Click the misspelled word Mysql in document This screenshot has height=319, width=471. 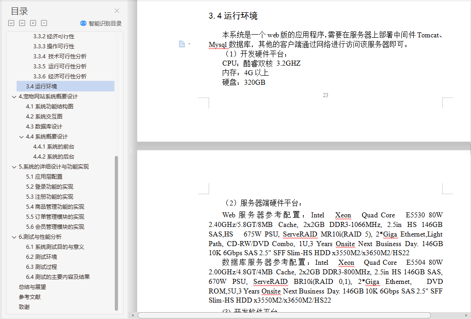click(x=218, y=45)
